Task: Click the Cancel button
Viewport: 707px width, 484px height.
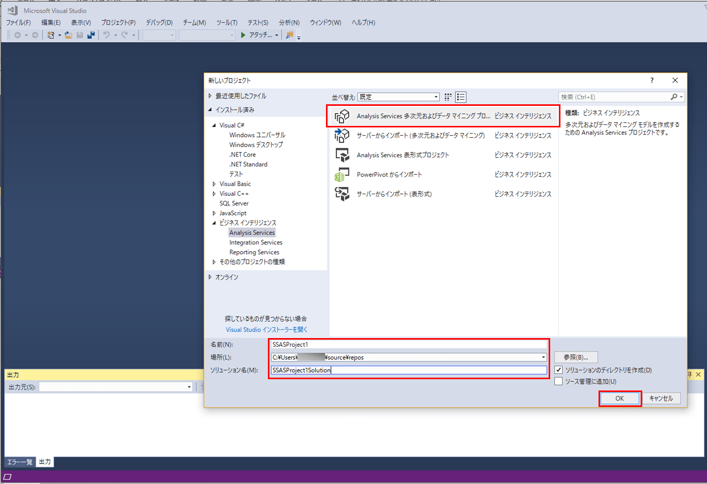Action: click(x=661, y=398)
